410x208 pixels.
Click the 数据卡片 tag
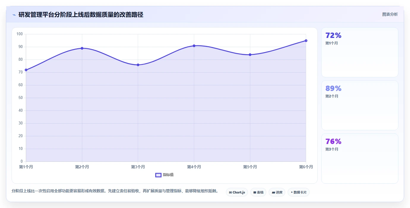(299, 192)
